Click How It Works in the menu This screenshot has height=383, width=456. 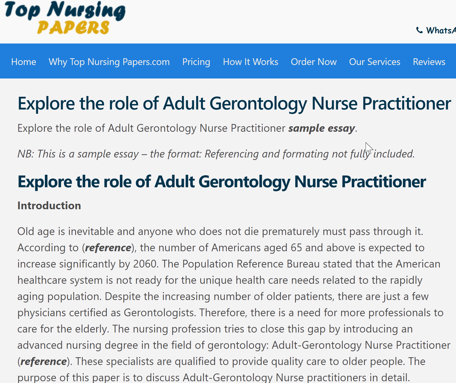(x=250, y=62)
